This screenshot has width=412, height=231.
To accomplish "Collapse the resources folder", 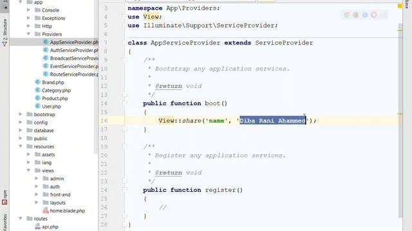I will [x=20, y=146].
